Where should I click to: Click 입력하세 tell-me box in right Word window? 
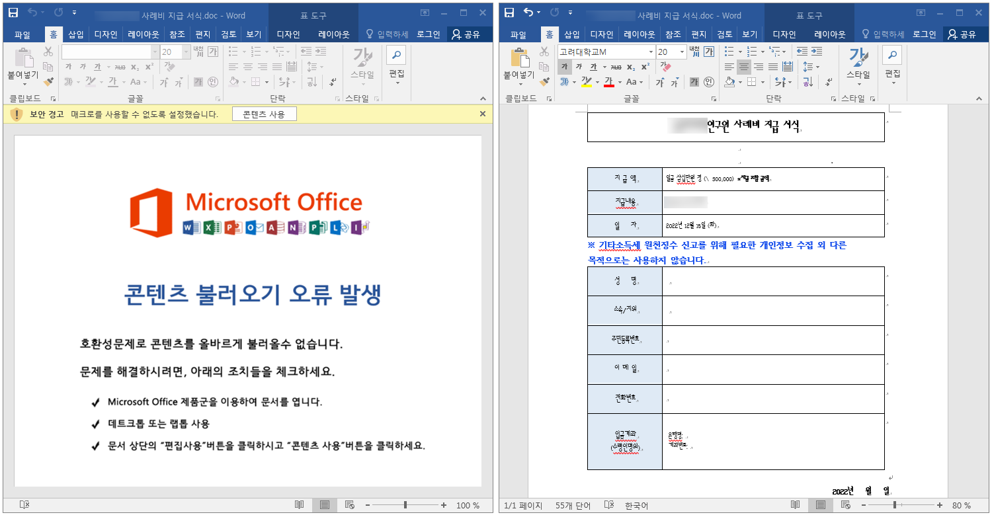click(x=883, y=34)
